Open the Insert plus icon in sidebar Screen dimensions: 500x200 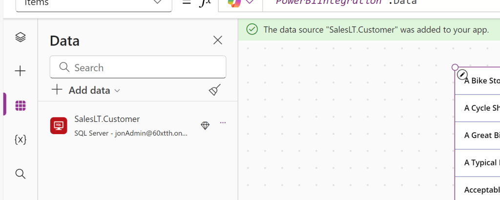tap(21, 72)
